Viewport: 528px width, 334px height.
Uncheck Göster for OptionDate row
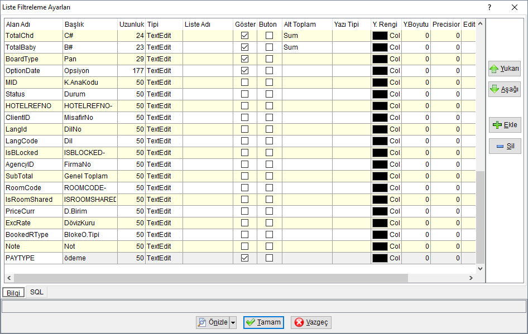click(245, 71)
